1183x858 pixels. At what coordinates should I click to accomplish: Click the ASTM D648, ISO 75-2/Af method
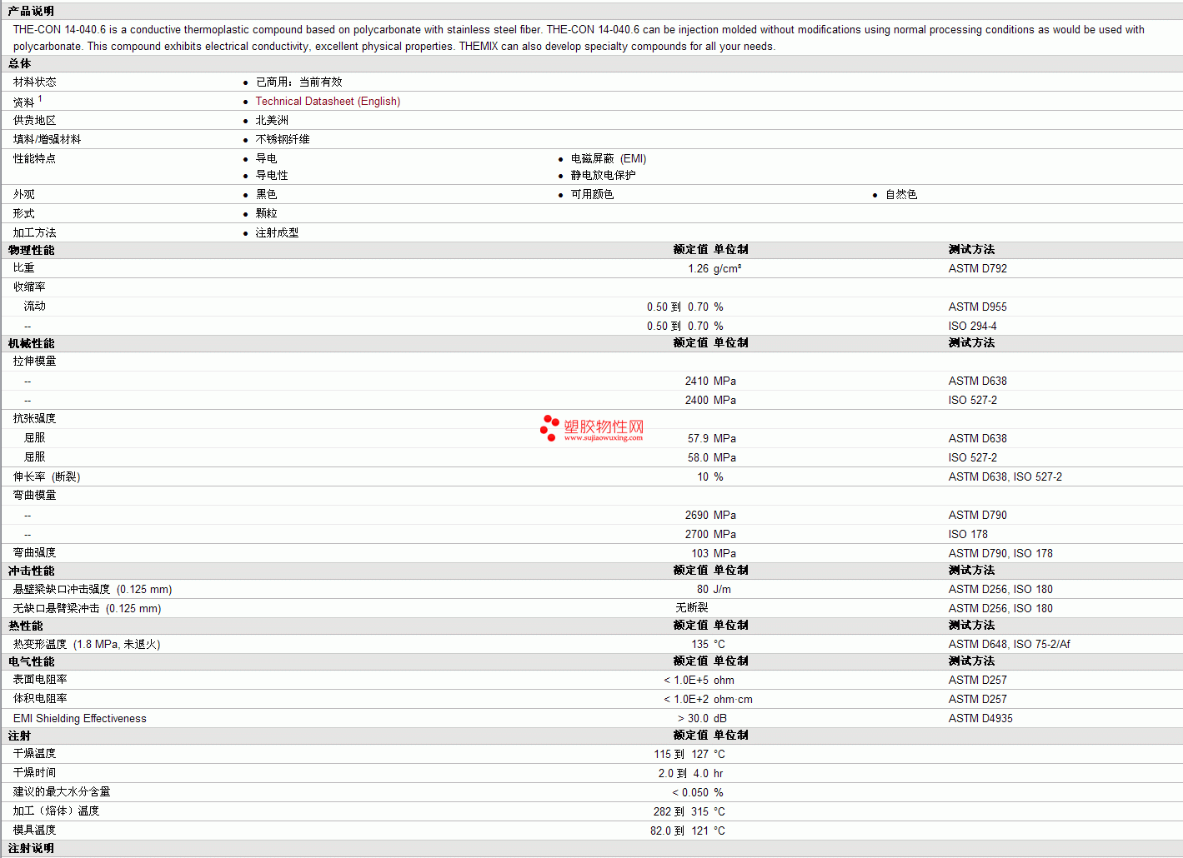[1010, 644]
